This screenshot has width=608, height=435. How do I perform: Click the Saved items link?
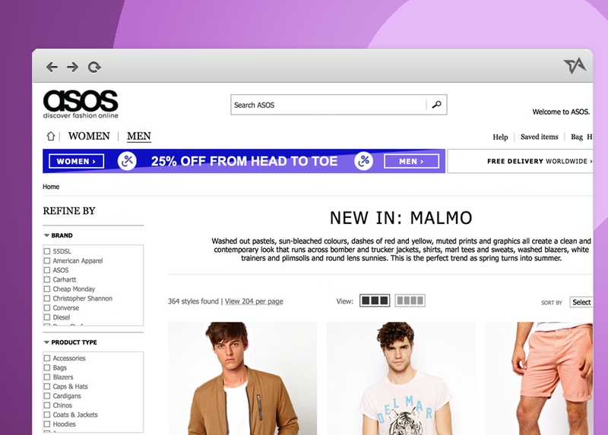539,137
